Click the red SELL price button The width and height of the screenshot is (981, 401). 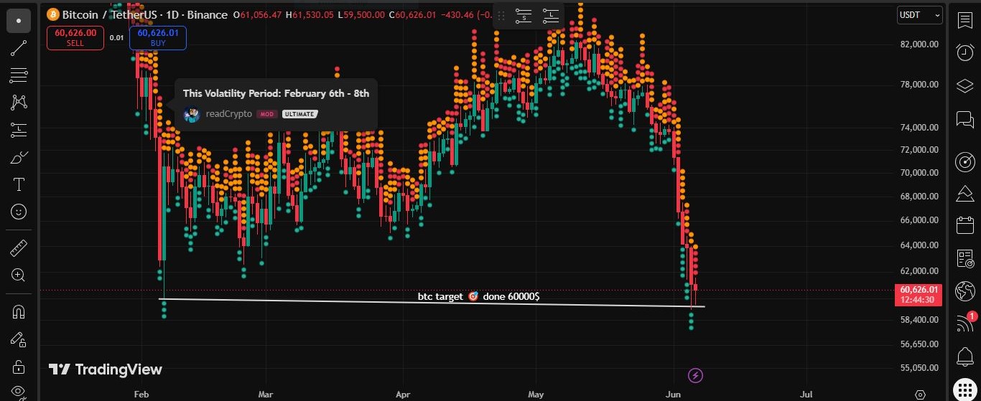[x=75, y=38]
